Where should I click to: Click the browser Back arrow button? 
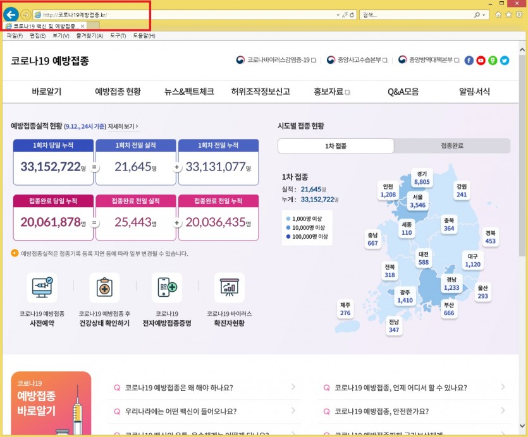pyautogui.click(x=11, y=14)
